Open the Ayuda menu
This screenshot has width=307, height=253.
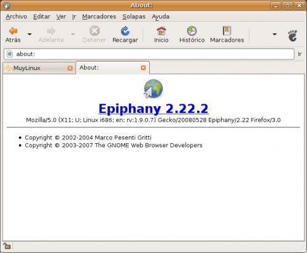tap(161, 17)
